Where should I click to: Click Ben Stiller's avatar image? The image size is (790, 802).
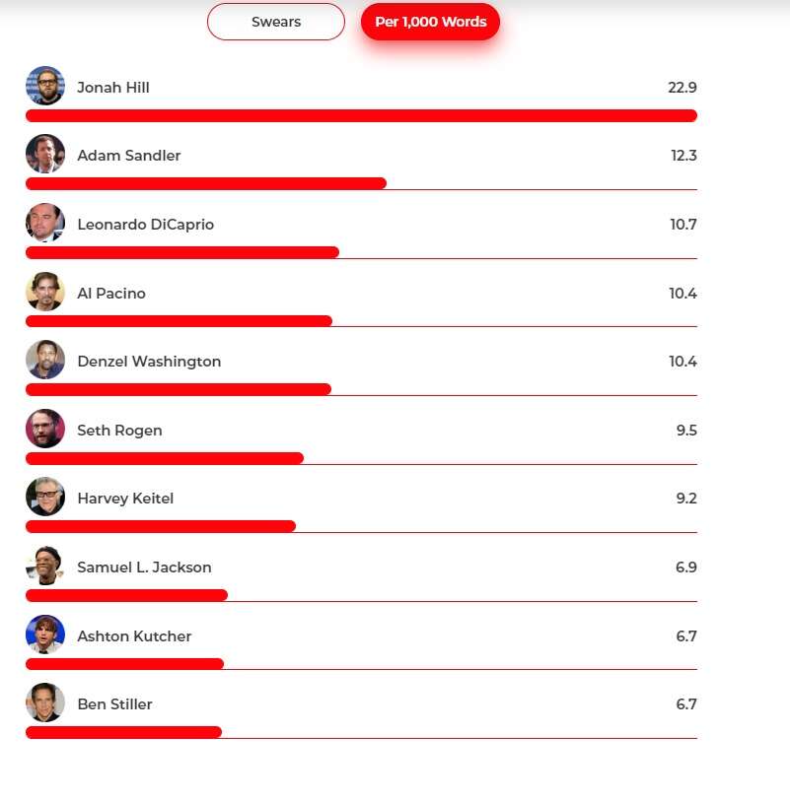pyautogui.click(x=45, y=703)
